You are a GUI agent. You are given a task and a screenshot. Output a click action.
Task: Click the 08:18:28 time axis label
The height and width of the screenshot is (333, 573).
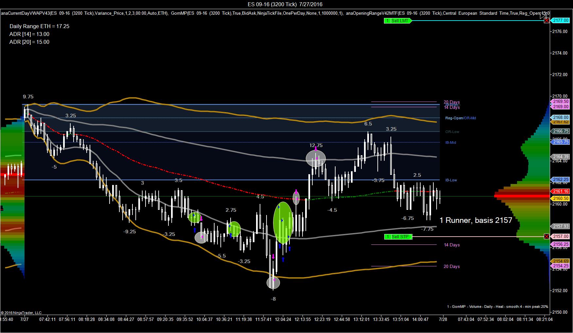point(87,319)
